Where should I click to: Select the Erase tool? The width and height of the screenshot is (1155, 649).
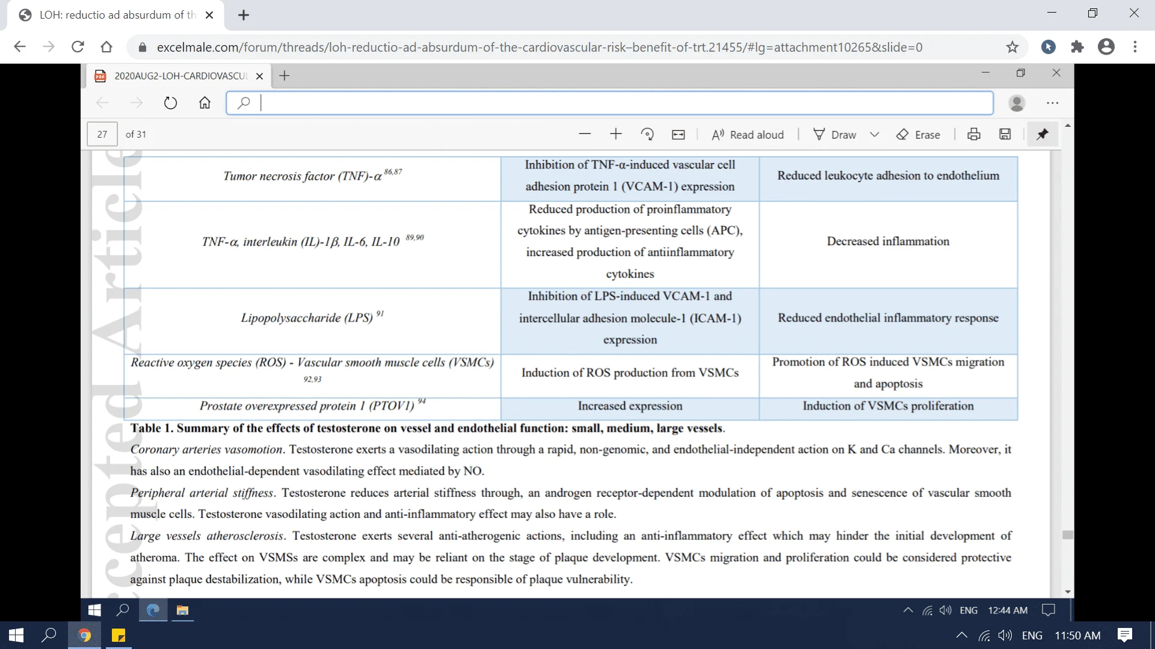[918, 135]
